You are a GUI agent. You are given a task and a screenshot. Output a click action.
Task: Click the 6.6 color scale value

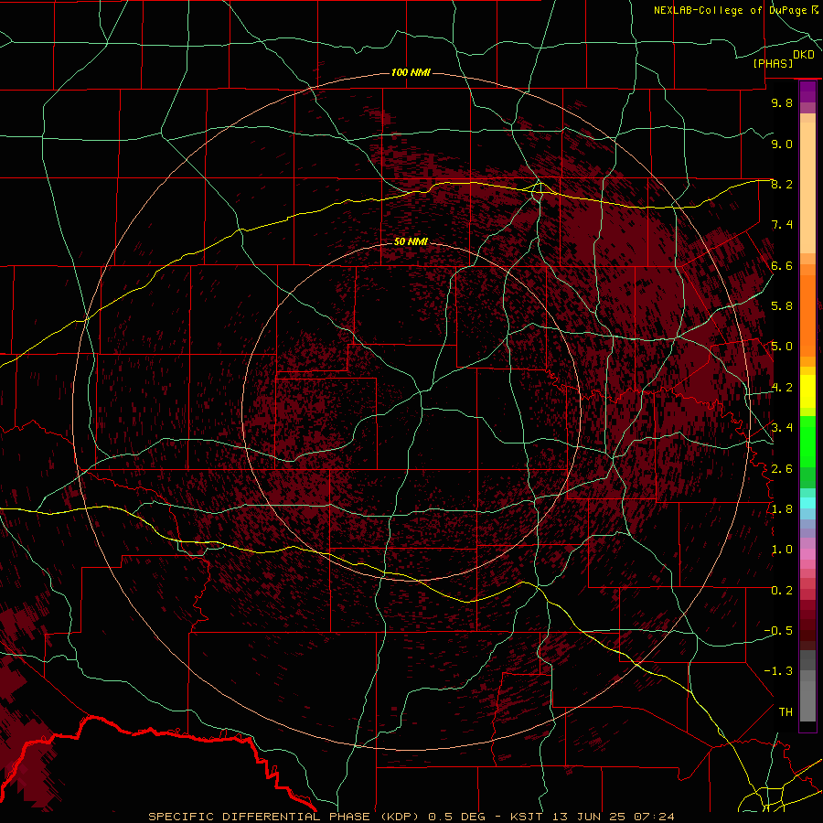pyautogui.click(x=782, y=265)
